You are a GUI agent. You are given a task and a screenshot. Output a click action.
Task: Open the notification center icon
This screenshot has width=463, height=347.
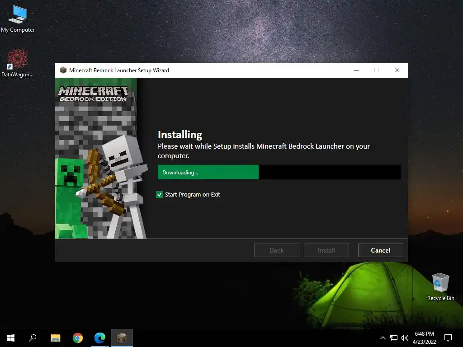448,338
